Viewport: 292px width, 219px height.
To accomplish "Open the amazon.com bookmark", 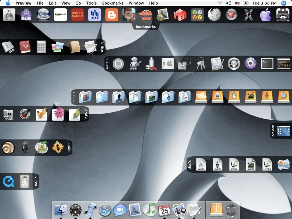I will coord(60,15).
